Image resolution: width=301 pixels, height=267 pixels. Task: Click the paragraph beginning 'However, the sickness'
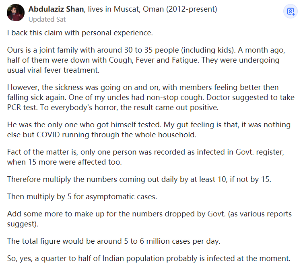[150, 97]
